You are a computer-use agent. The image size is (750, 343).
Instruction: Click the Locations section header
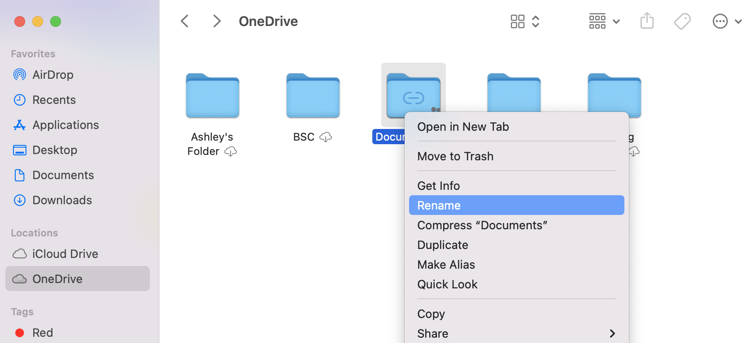35,233
